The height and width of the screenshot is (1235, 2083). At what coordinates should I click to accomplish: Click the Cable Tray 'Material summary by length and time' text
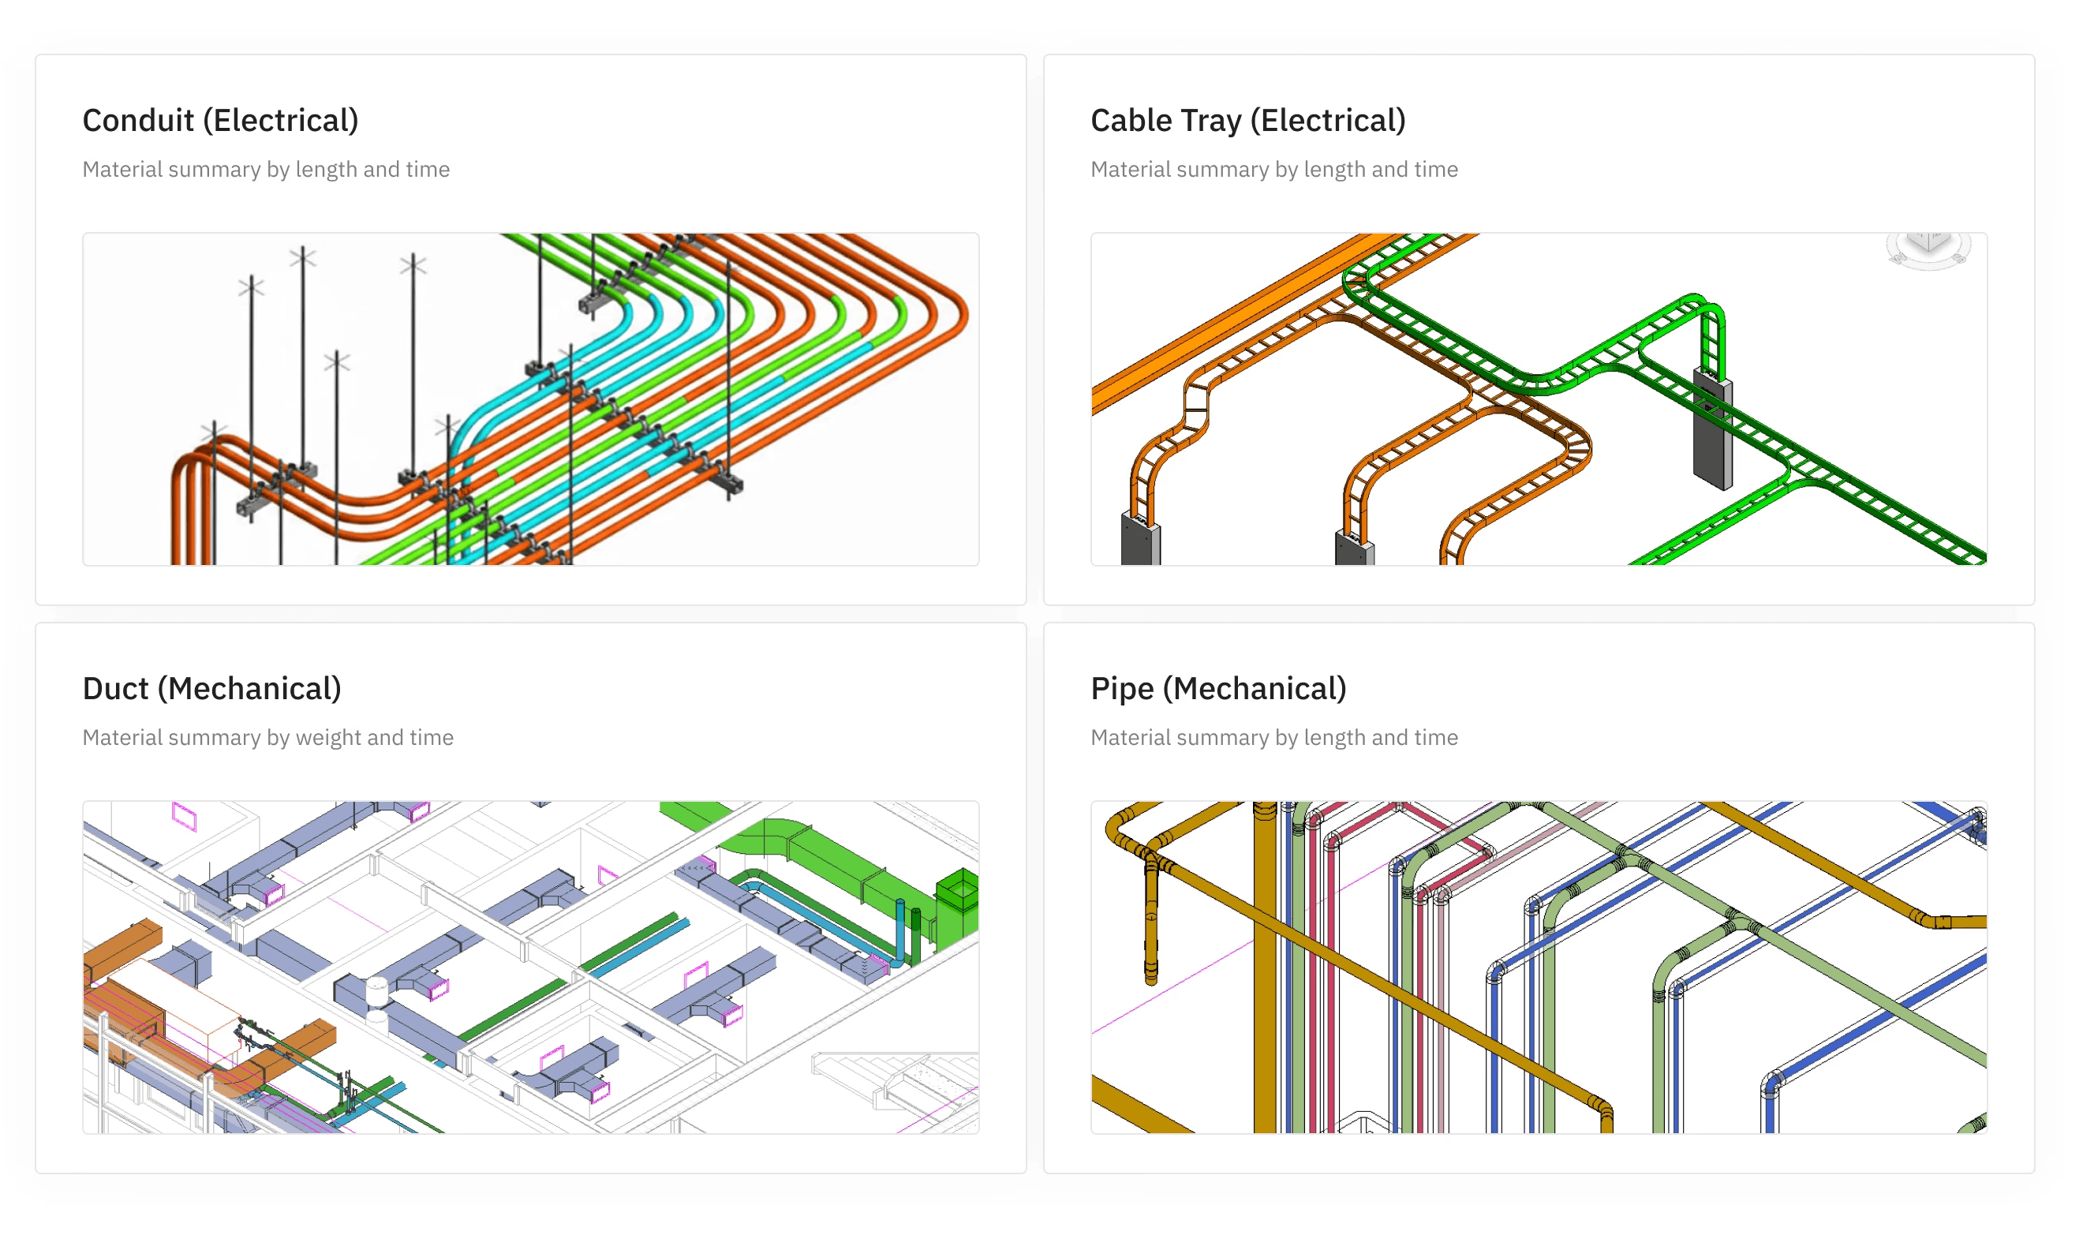click(x=1273, y=170)
